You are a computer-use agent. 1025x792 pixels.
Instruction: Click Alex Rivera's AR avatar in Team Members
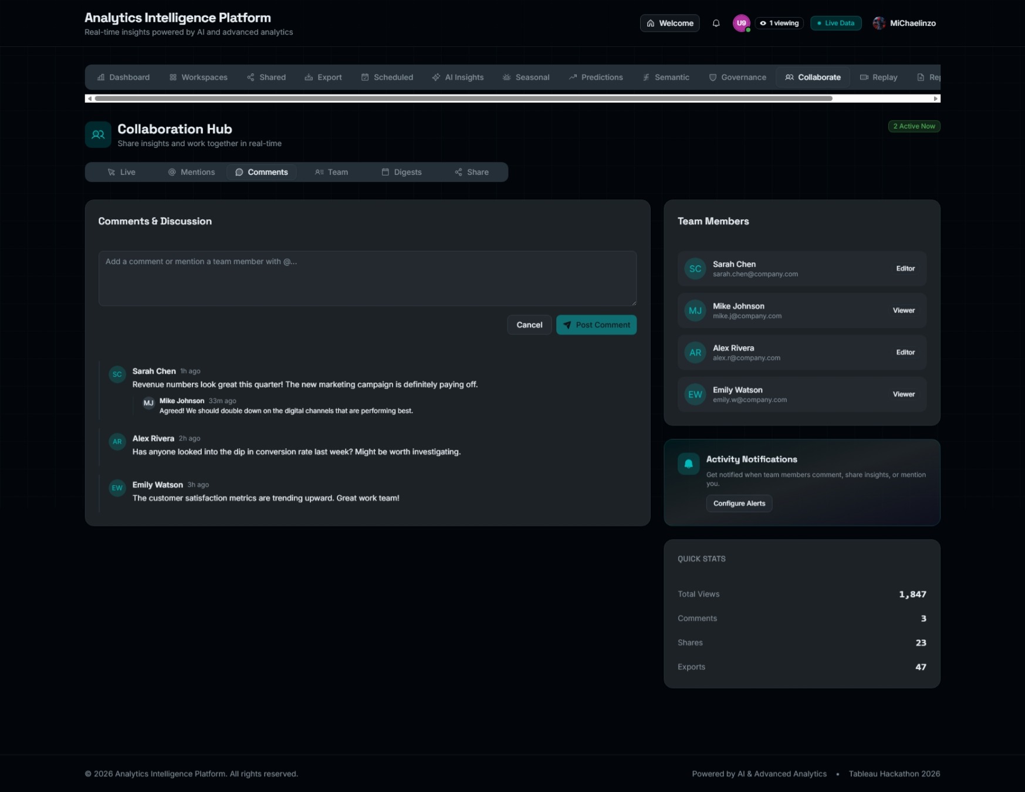pos(695,353)
